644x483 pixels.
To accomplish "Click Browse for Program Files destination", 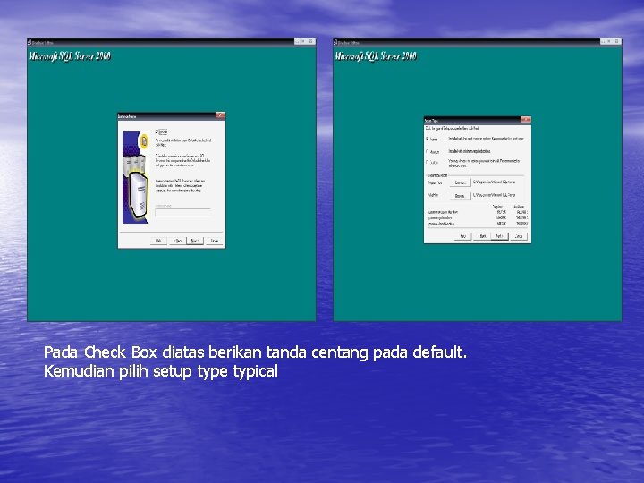I will pos(460,182).
